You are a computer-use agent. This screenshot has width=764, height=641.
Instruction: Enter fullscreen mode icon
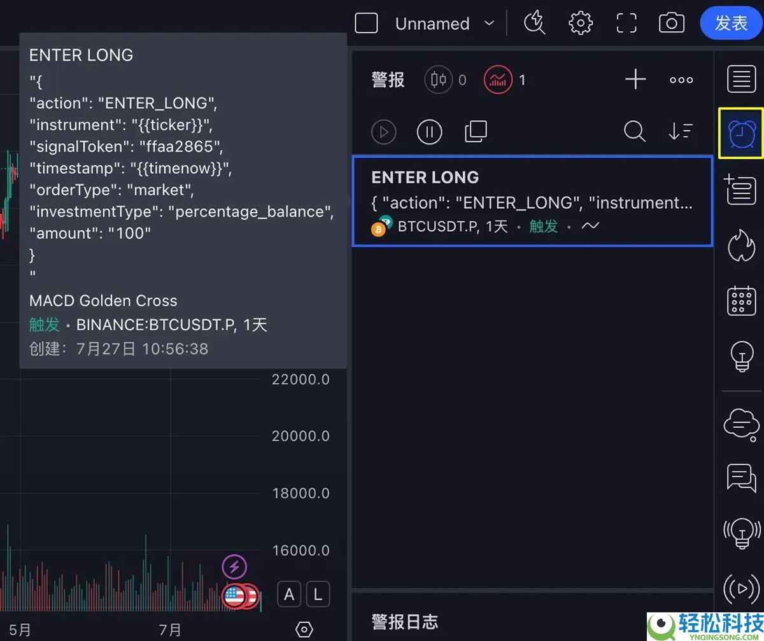coord(626,24)
